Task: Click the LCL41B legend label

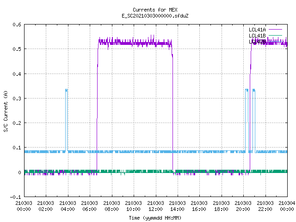Action: (x=257, y=36)
